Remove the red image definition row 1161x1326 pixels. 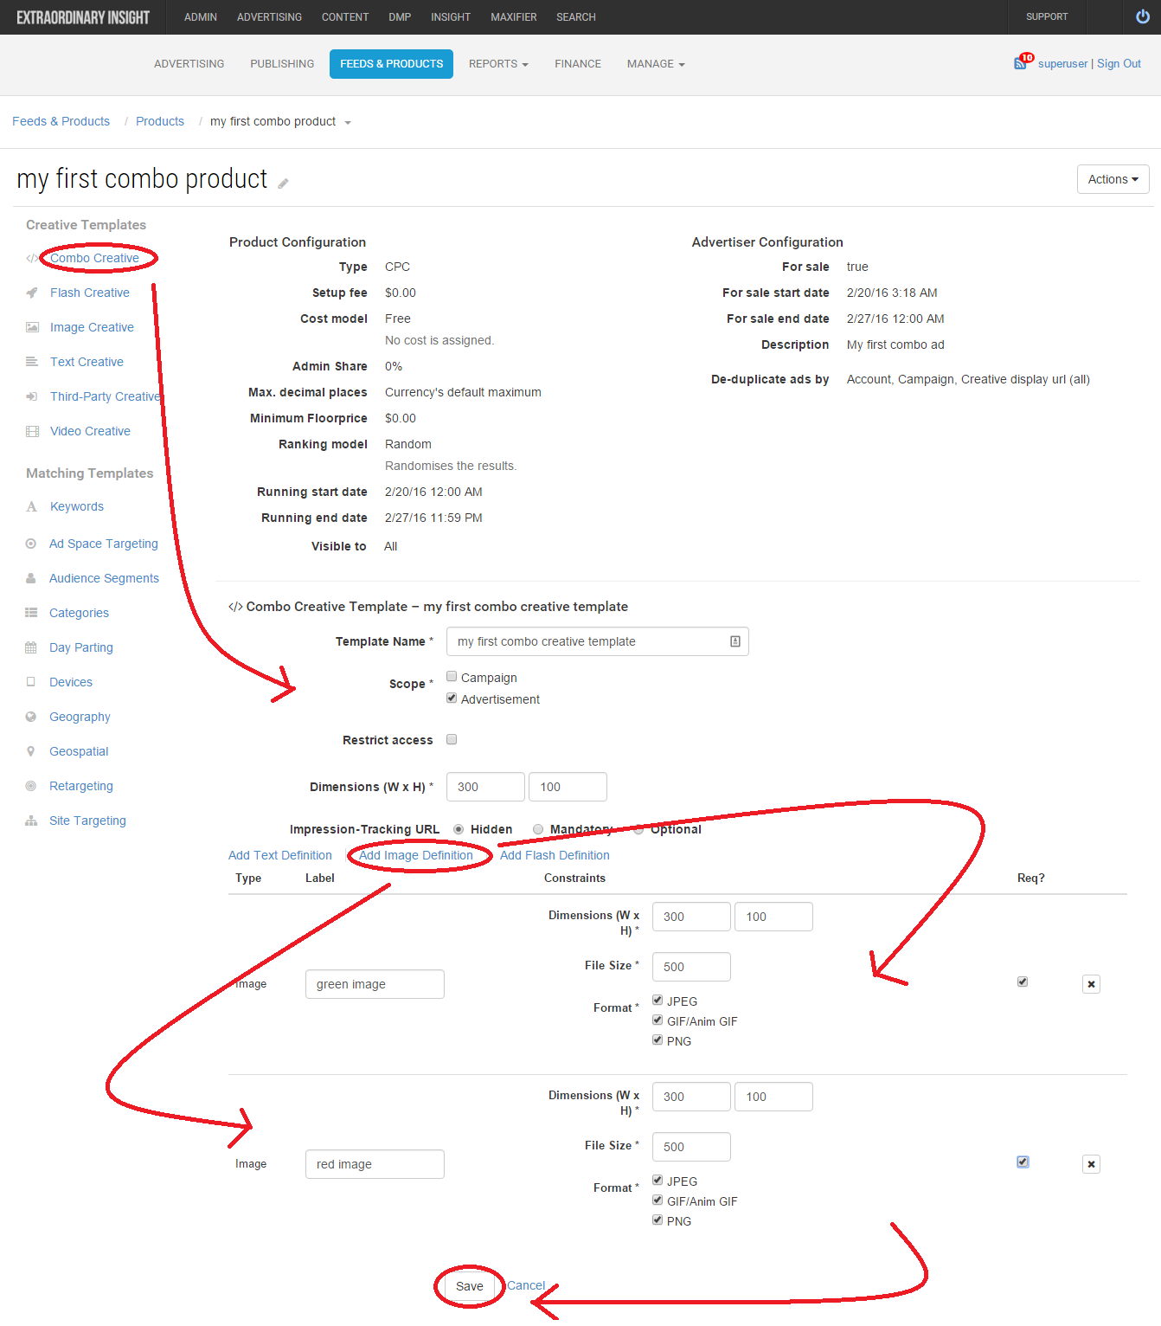(1091, 1164)
